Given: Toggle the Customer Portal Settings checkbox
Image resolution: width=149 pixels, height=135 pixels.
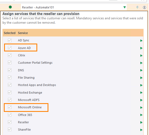Looking at the screenshot, I should (x=10, y=63).
